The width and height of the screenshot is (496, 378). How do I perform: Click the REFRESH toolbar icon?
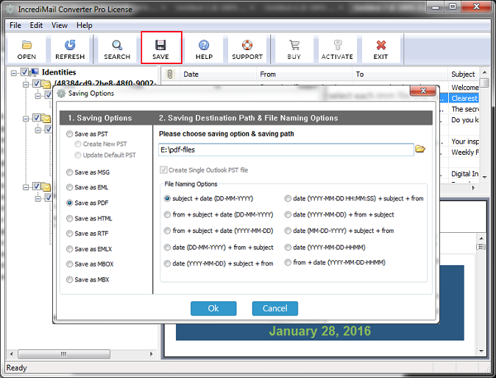70,45
